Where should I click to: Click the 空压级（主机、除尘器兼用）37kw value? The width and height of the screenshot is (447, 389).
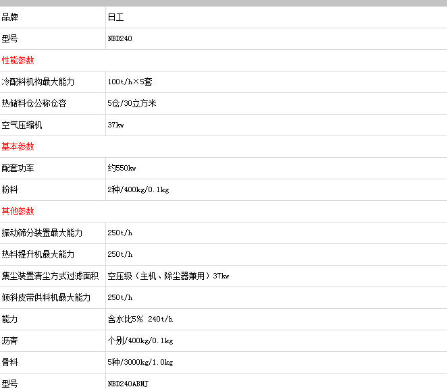168,276
